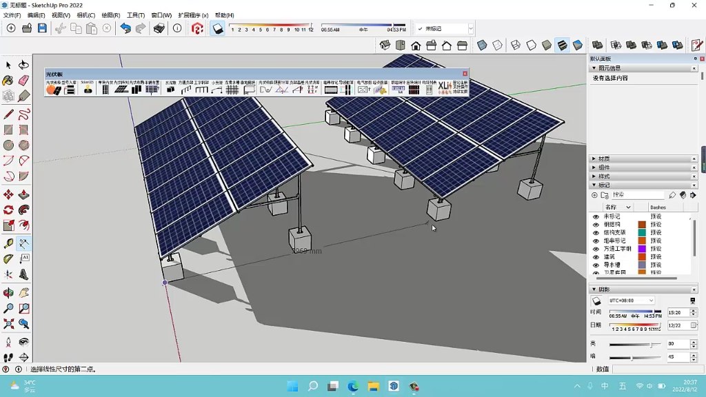This screenshot has width=706, height=397.
Task: Click the Model Info icon
Action: click(x=177, y=28)
